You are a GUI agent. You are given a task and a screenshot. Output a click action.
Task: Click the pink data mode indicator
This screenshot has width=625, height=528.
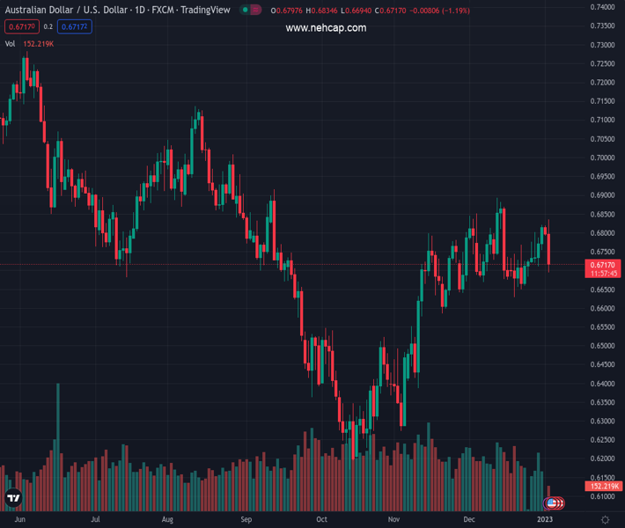pos(255,11)
